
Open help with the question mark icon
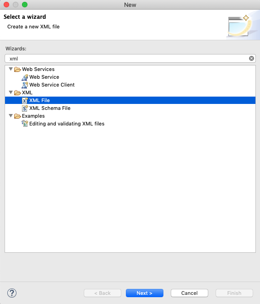pos(12,293)
